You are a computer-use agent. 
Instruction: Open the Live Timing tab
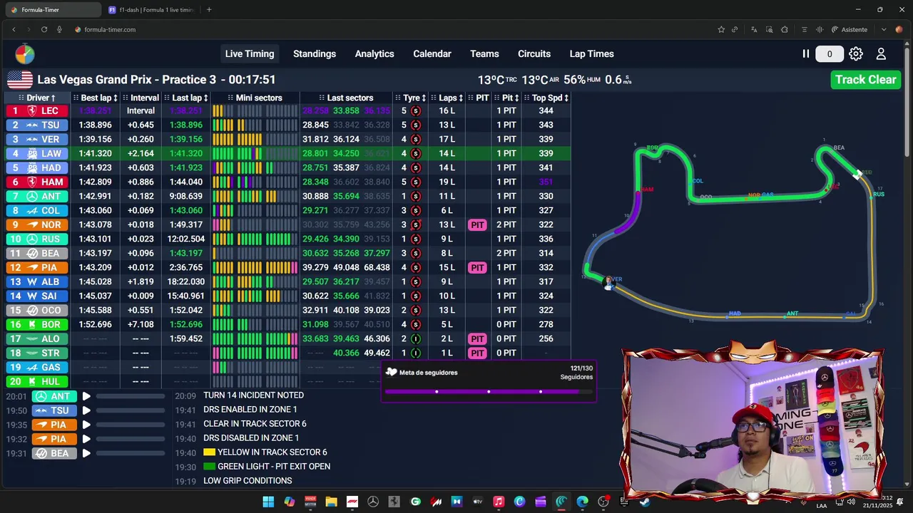[250, 54]
